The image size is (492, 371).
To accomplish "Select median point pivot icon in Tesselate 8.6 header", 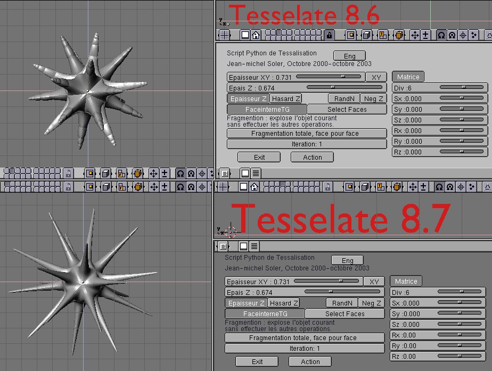I will coord(452,35).
